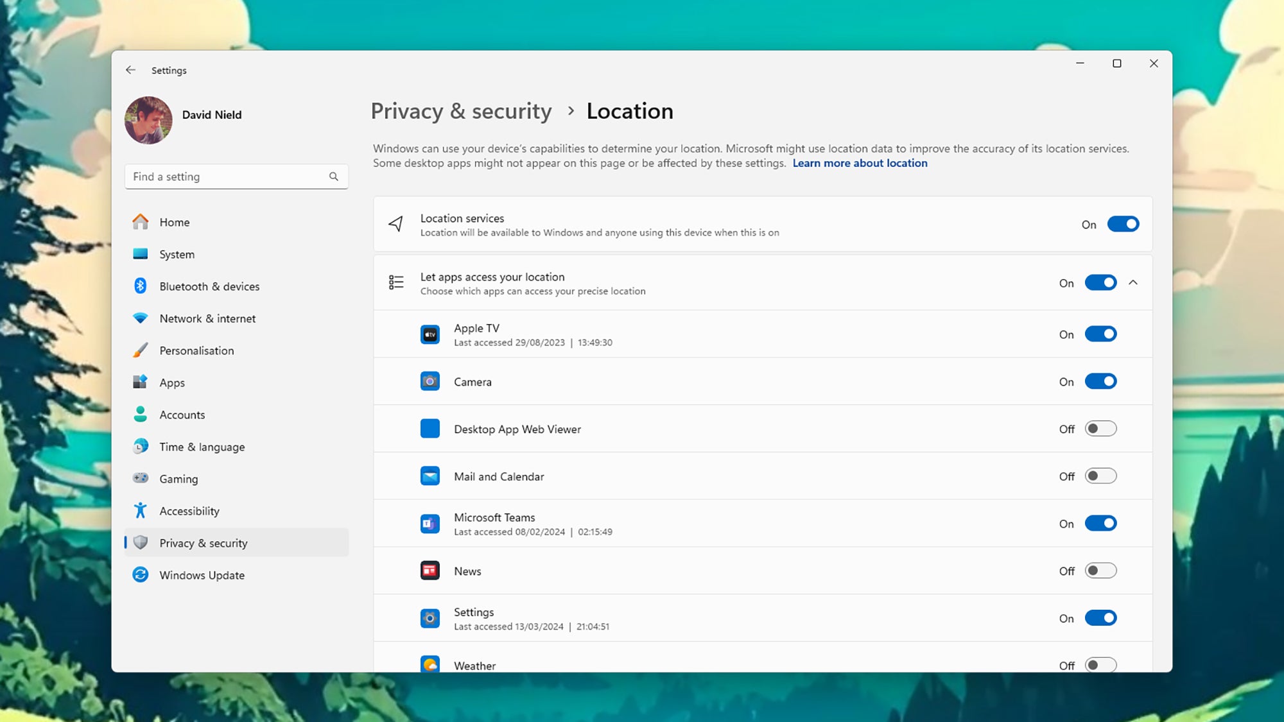Screen dimensions: 1284x722
Task: Go to Network & internet settings
Action: [207, 318]
